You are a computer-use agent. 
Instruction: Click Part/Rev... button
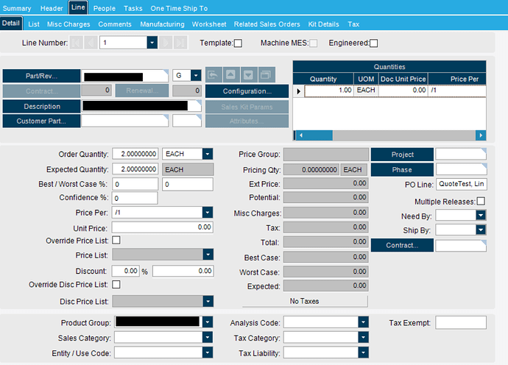tap(41, 76)
